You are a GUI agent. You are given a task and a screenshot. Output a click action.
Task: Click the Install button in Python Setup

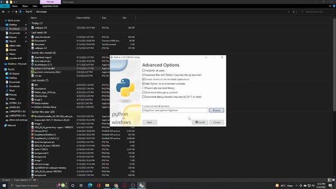(200, 122)
